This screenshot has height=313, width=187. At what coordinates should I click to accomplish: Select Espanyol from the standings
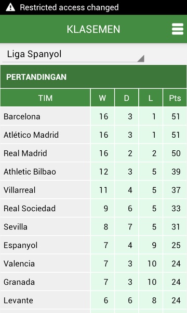(x=94, y=245)
